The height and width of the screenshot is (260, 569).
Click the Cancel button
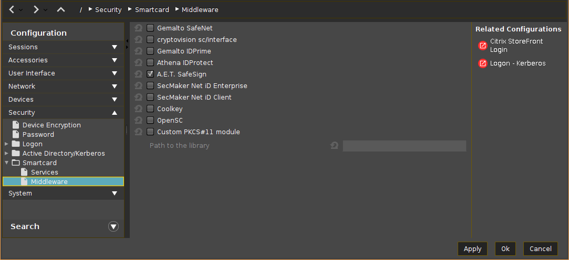(540, 249)
